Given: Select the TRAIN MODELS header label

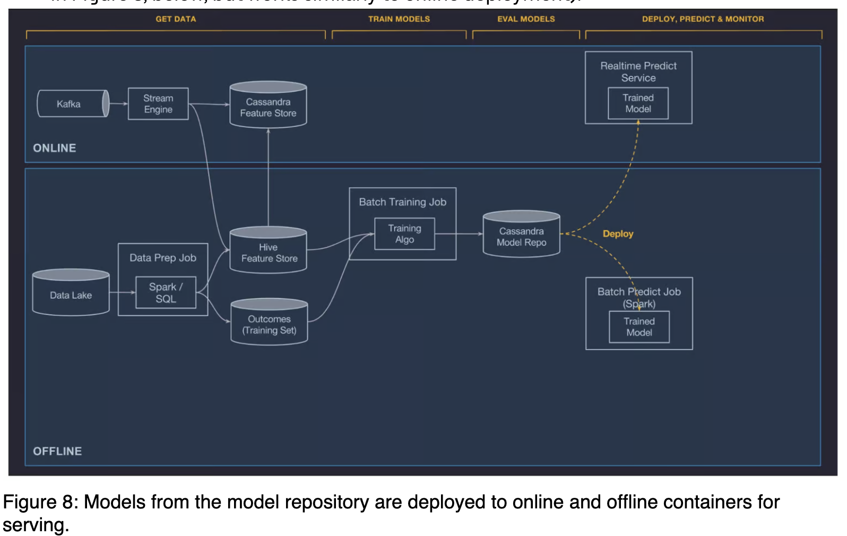Looking at the screenshot, I should click(399, 19).
